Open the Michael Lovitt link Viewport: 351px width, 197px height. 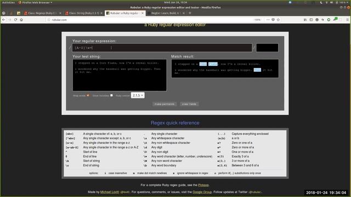coord(110,192)
